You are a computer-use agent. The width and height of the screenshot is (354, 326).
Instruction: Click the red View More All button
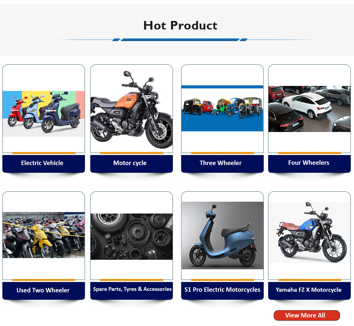(x=307, y=315)
